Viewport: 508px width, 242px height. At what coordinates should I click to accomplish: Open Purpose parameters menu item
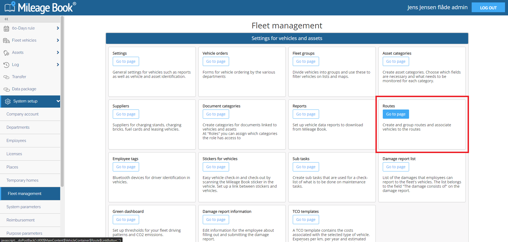[x=30, y=233]
